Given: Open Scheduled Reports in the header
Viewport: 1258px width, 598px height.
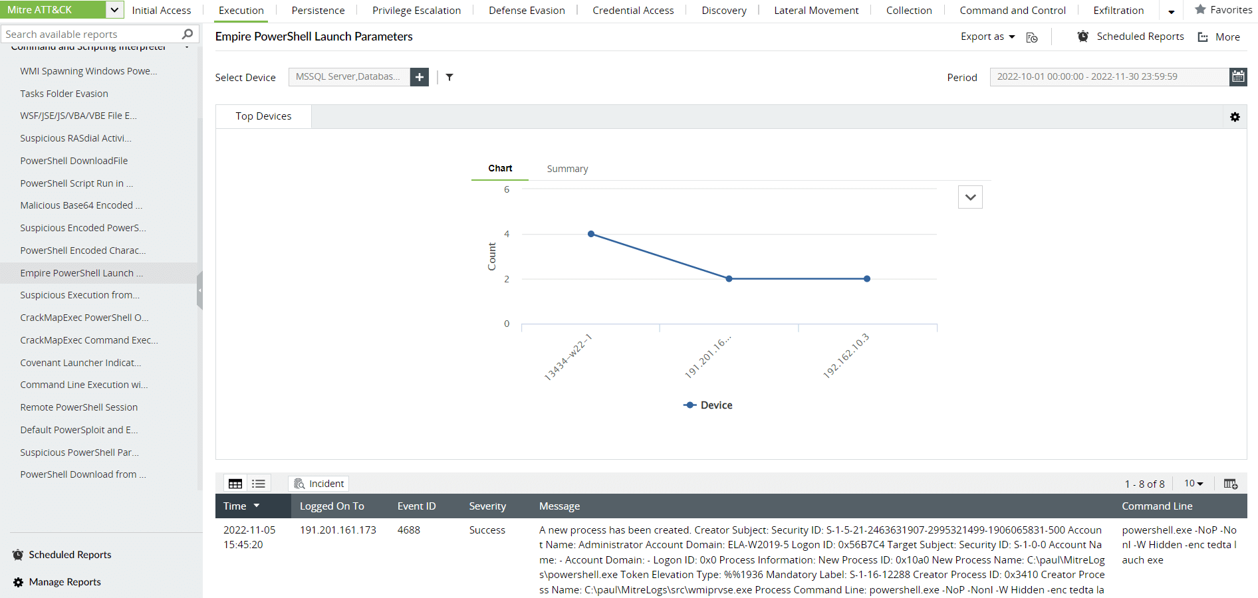Looking at the screenshot, I should (1140, 37).
